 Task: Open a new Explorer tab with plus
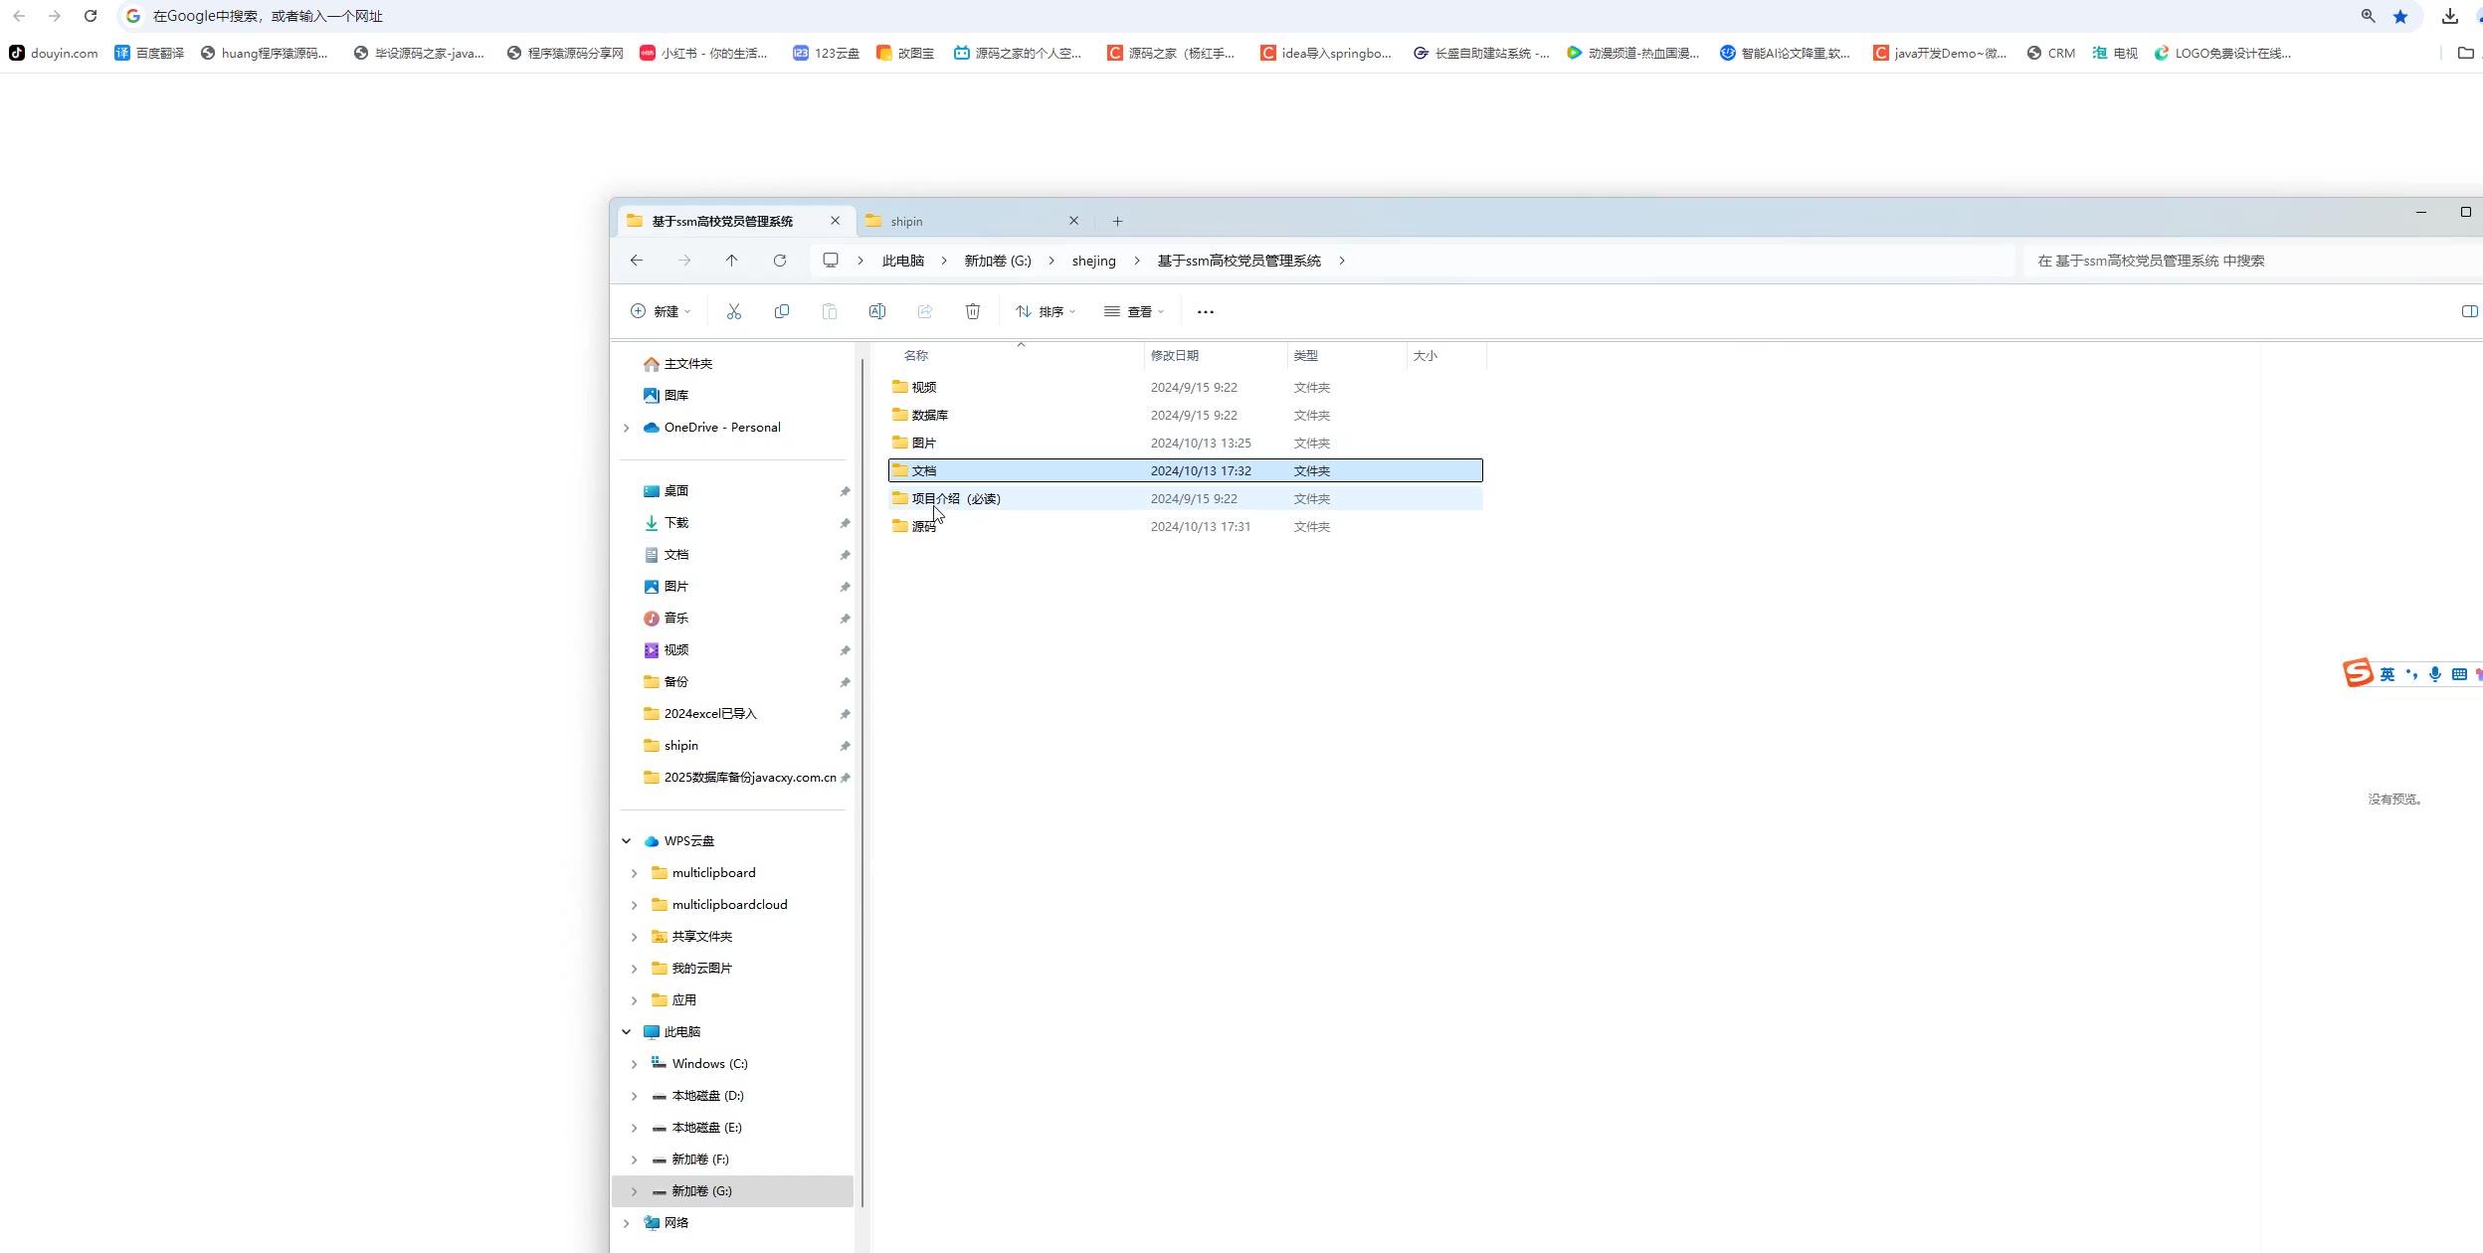[x=1117, y=221]
